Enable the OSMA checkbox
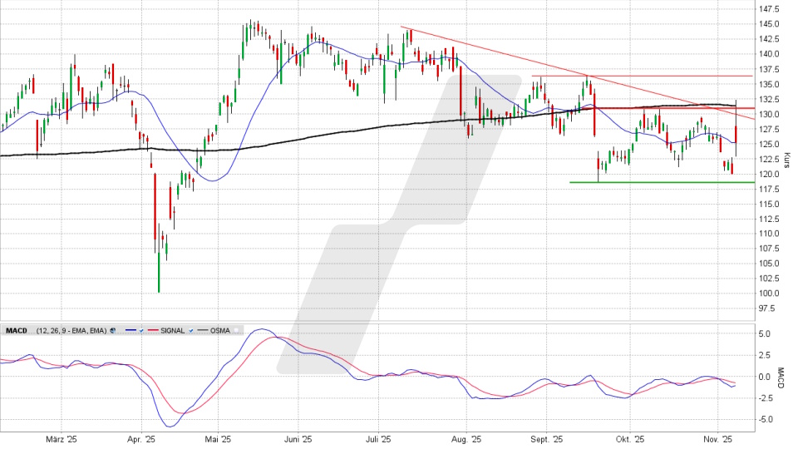This screenshot has width=798, height=449. (x=237, y=330)
